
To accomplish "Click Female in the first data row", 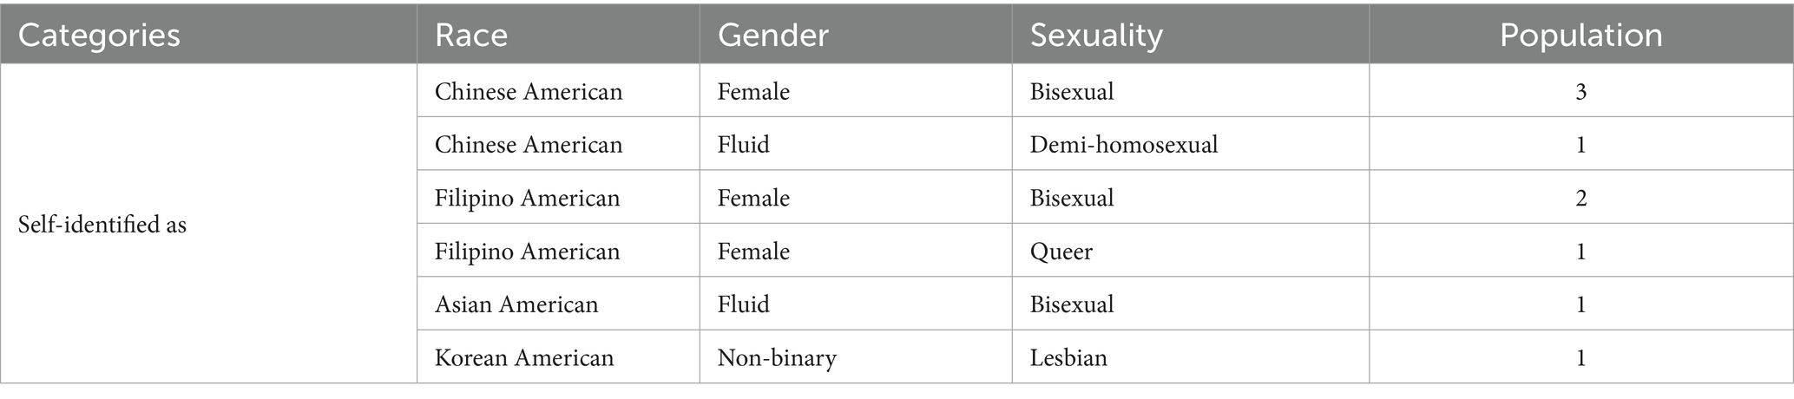I will (x=753, y=91).
